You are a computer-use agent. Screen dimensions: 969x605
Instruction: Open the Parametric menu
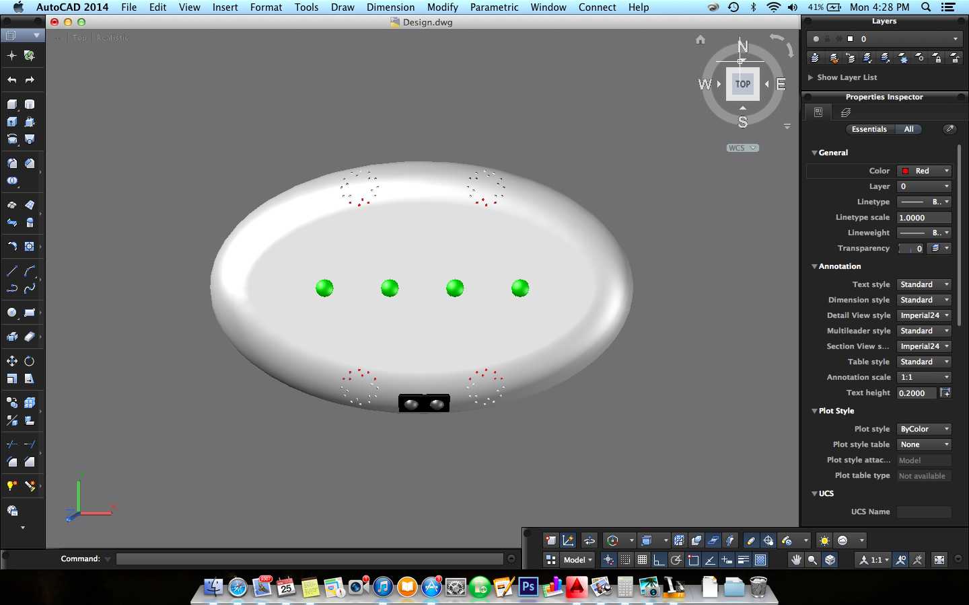[494, 7]
